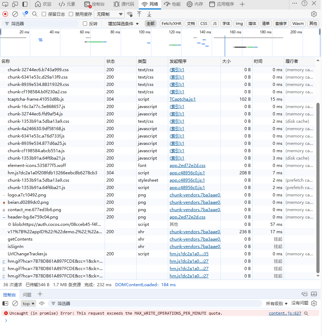Viewport: 322px width, 336px height.
Task: Open the top context selector dropdown
Action: coord(28,303)
